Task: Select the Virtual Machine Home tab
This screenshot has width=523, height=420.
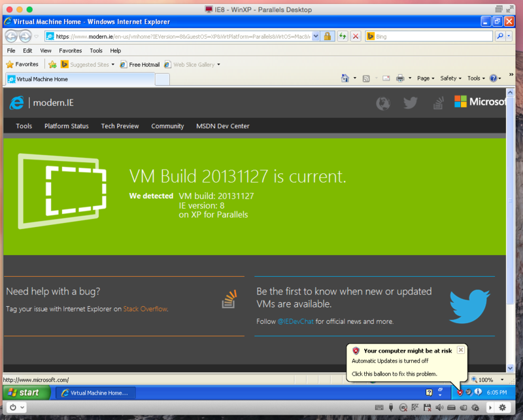Action: point(80,79)
